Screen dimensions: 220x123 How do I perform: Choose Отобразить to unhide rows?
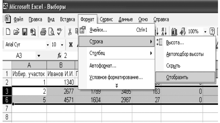point(186,77)
